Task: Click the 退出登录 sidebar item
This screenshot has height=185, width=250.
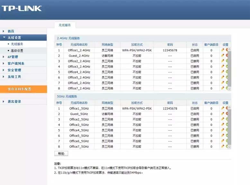Action: (14, 101)
